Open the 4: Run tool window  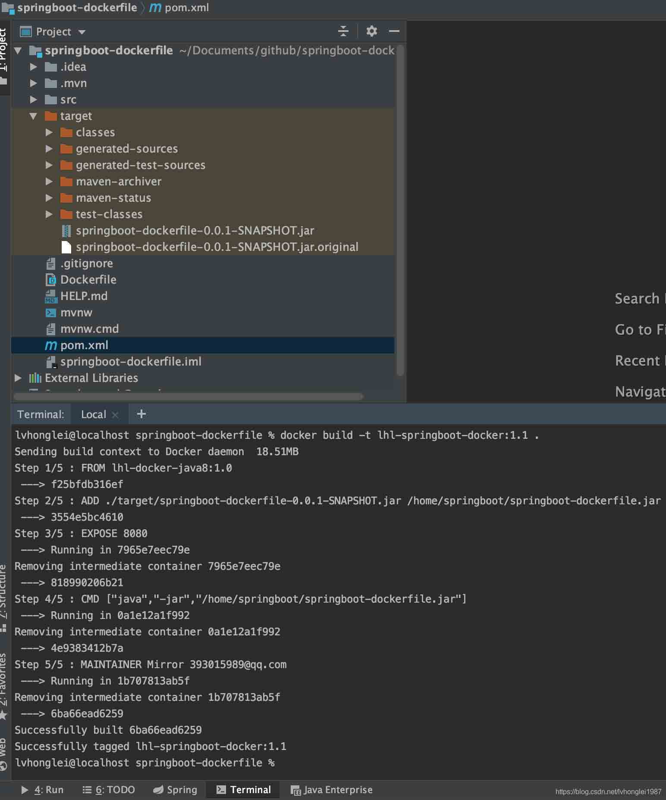click(x=42, y=790)
